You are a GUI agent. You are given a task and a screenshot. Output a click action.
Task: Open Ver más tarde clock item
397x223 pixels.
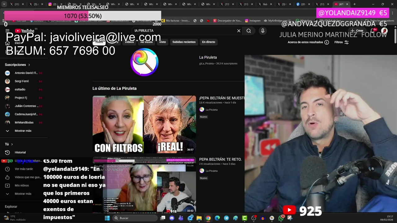tap(24, 169)
